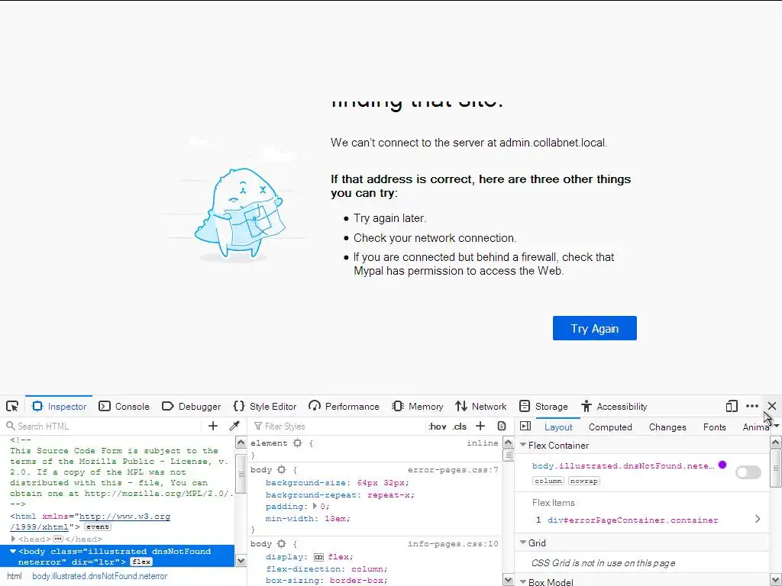This screenshot has width=782, height=586.
Task: Toggle the flexbox overlay switch
Action: (748, 472)
